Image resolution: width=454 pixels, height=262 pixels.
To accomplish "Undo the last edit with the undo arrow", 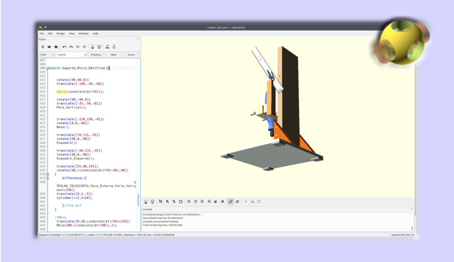I will [x=64, y=47].
